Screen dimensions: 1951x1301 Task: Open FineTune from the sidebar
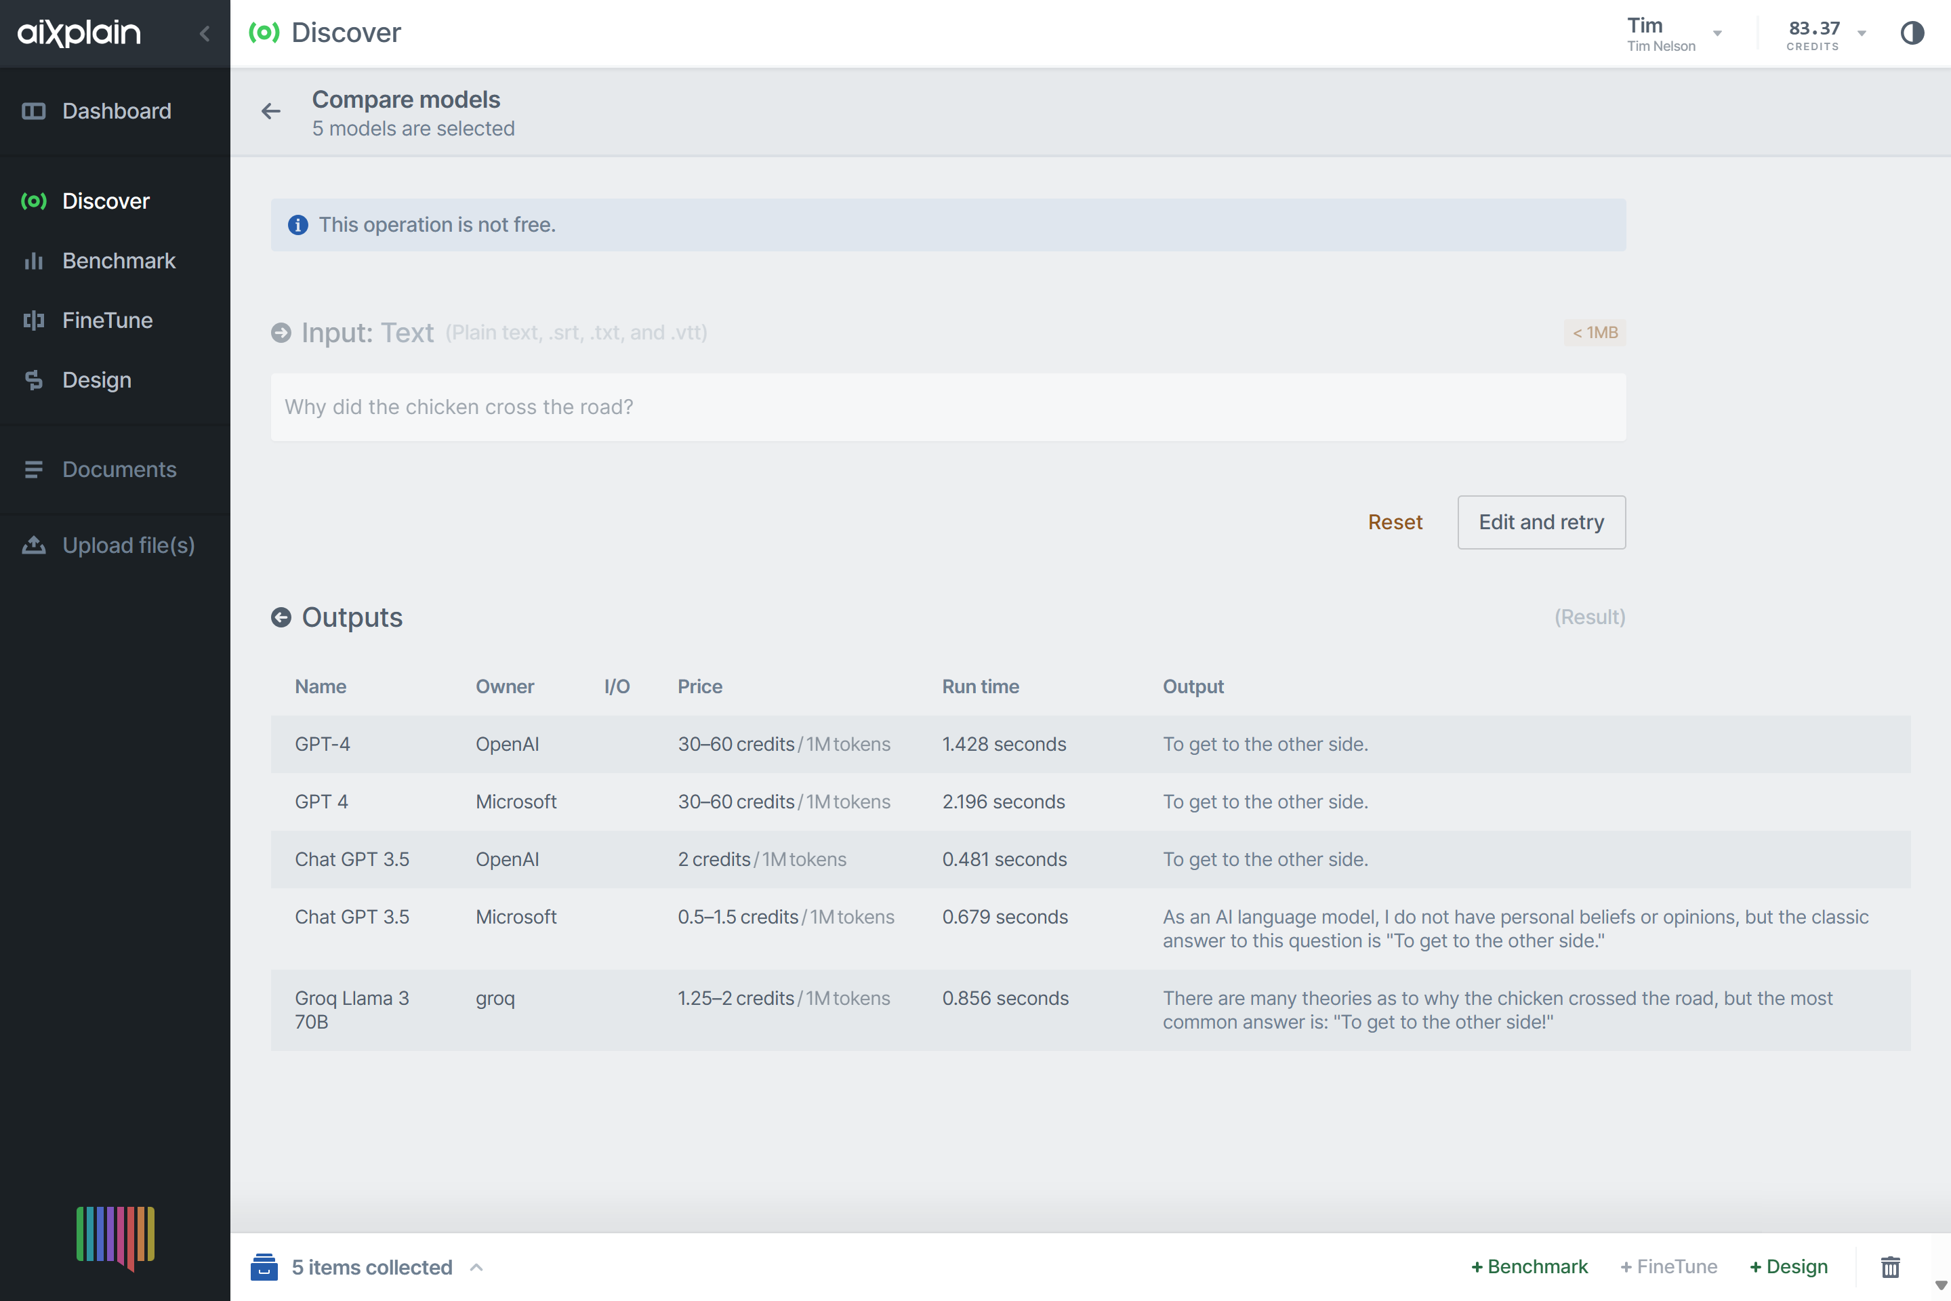107,321
